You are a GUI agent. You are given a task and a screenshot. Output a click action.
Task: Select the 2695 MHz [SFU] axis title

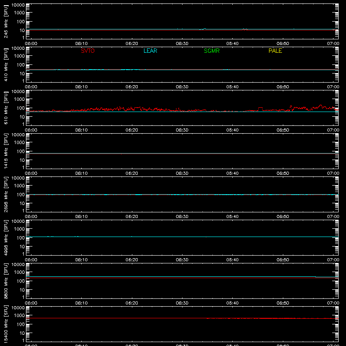[6, 194]
